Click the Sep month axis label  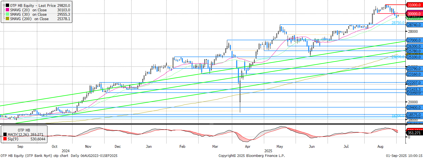tap(21, 147)
